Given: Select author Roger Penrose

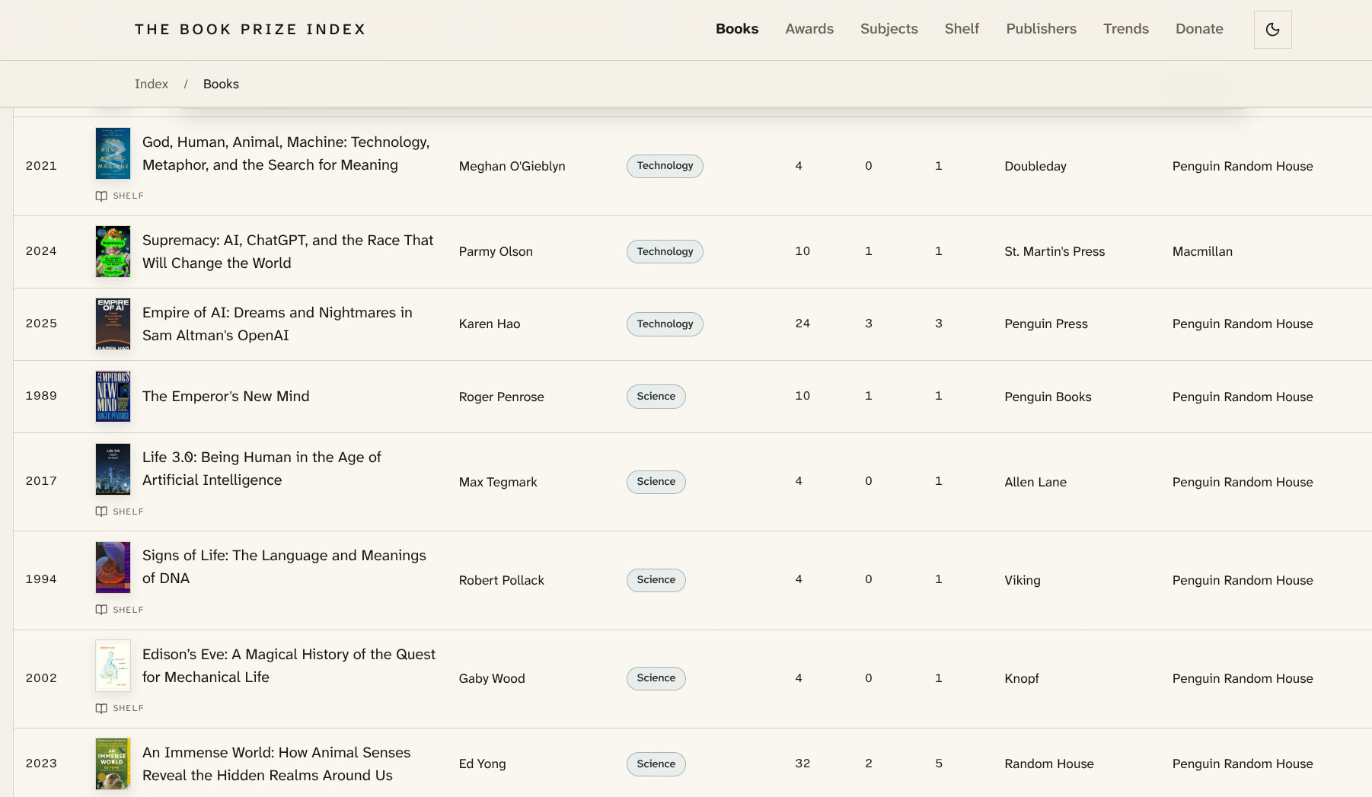Looking at the screenshot, I should (x=502, y=397).
